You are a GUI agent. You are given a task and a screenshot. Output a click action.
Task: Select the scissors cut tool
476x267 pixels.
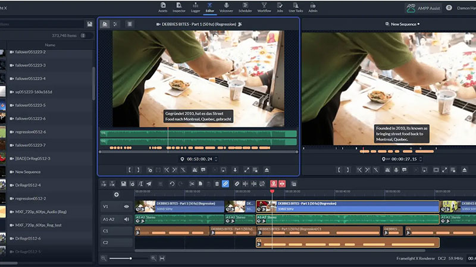[192, 184]
